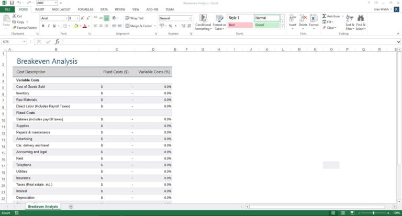Toggle Italic text formatting
Screen dimensions: 402x216
[x=49, y=26]
